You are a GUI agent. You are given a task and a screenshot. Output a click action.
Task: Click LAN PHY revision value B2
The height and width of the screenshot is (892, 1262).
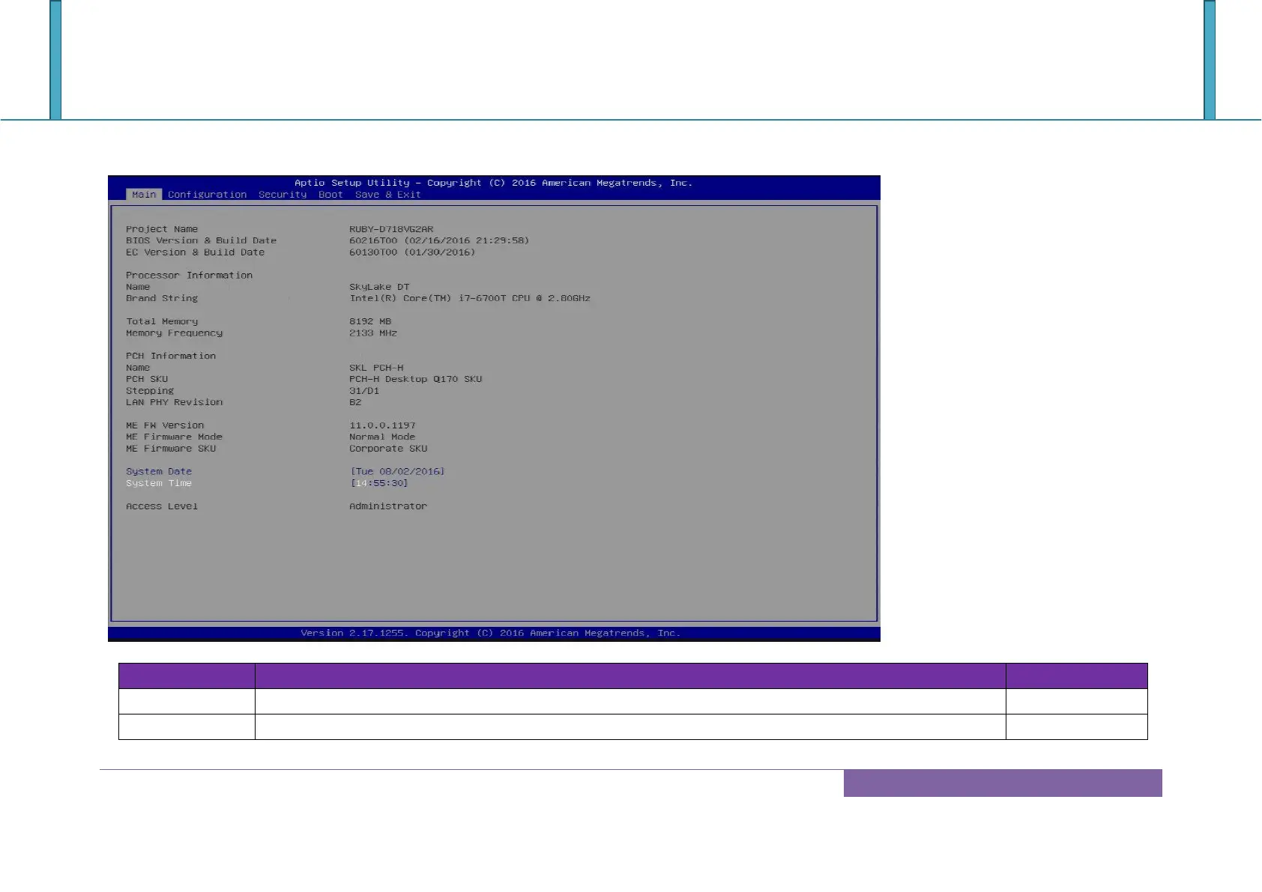(x=355, y=402)
